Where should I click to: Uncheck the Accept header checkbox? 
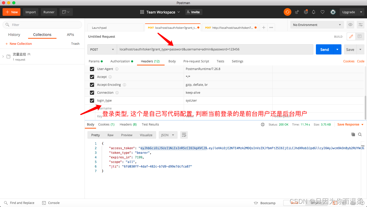[x=92, y=77]
